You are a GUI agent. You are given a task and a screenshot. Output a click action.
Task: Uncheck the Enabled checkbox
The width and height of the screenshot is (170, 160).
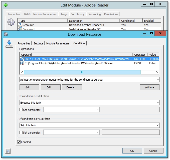tap(19, 142)
